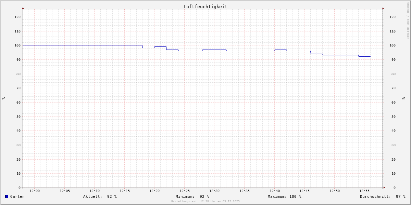
Task: Click the Aktuell: 92 % value
Action: [x=100, y=196]
